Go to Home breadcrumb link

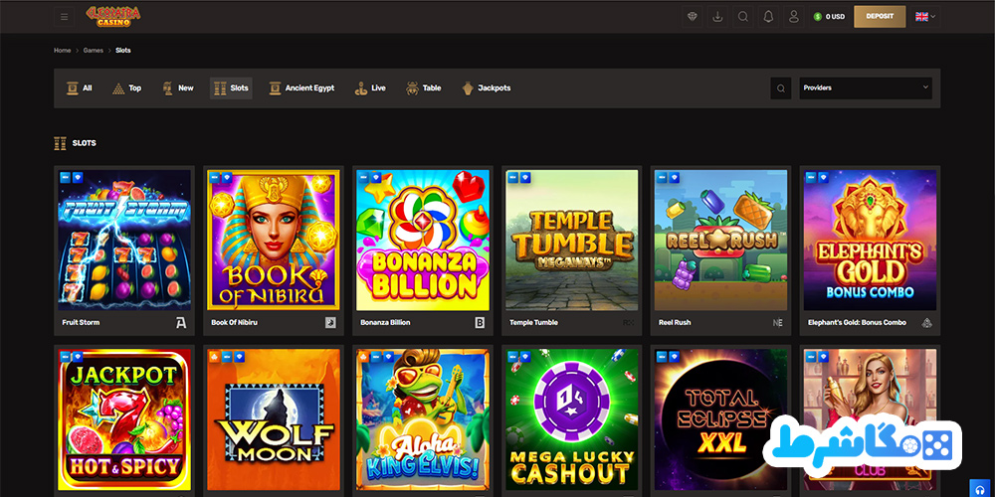(x=62, y=50)
